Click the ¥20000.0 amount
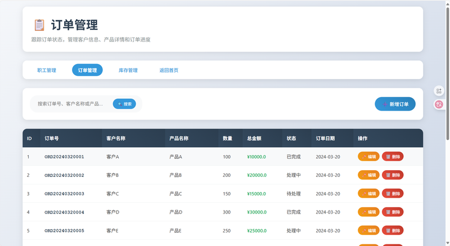 coord(256,175)
